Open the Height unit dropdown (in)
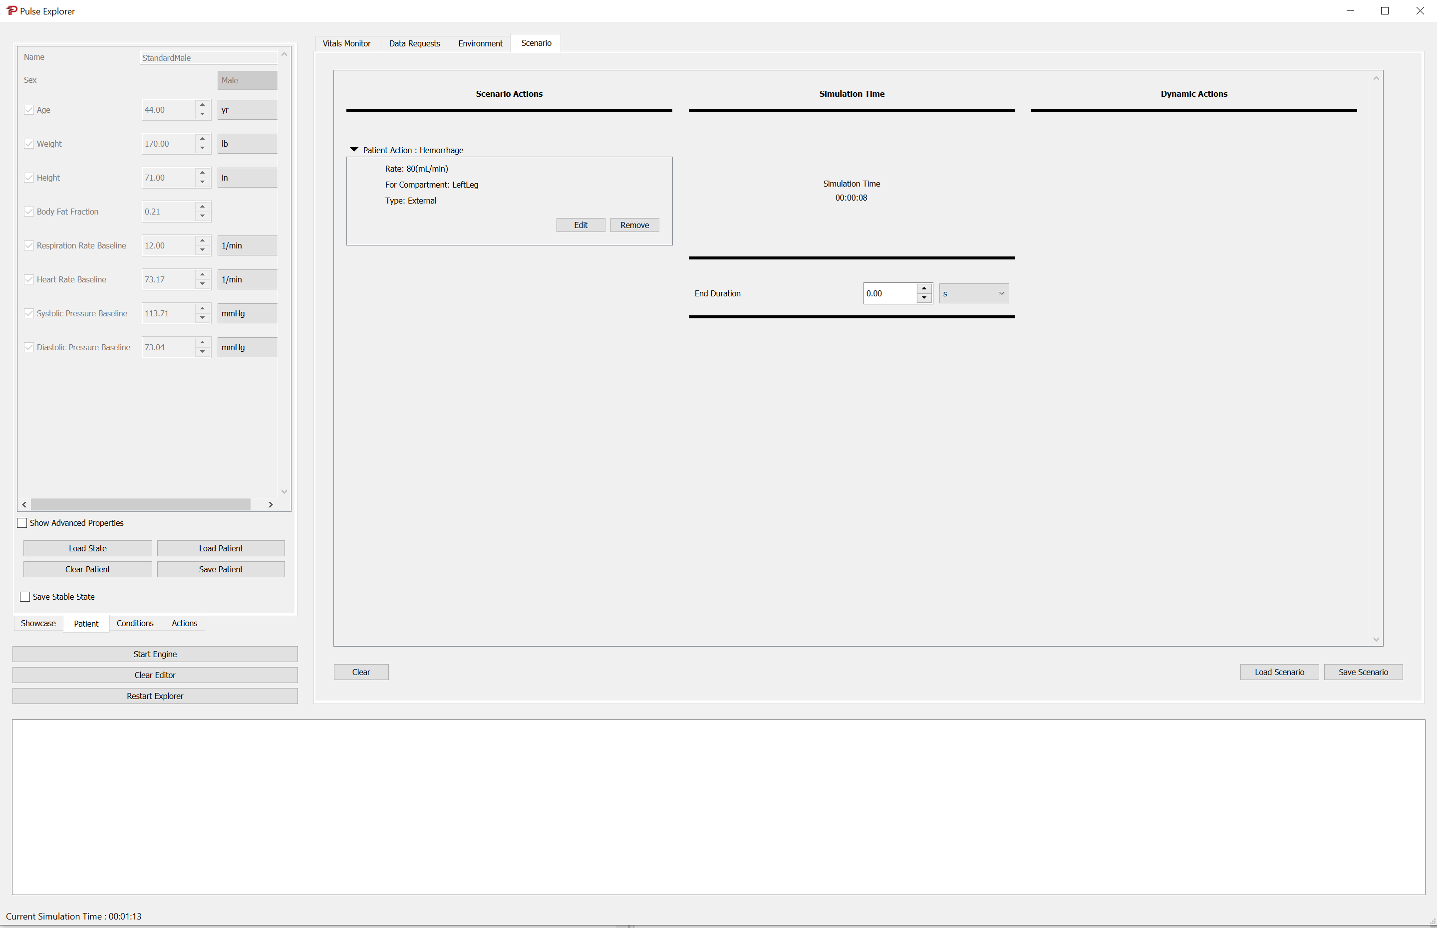This screenshot has height=928, width=1437. 247,177
